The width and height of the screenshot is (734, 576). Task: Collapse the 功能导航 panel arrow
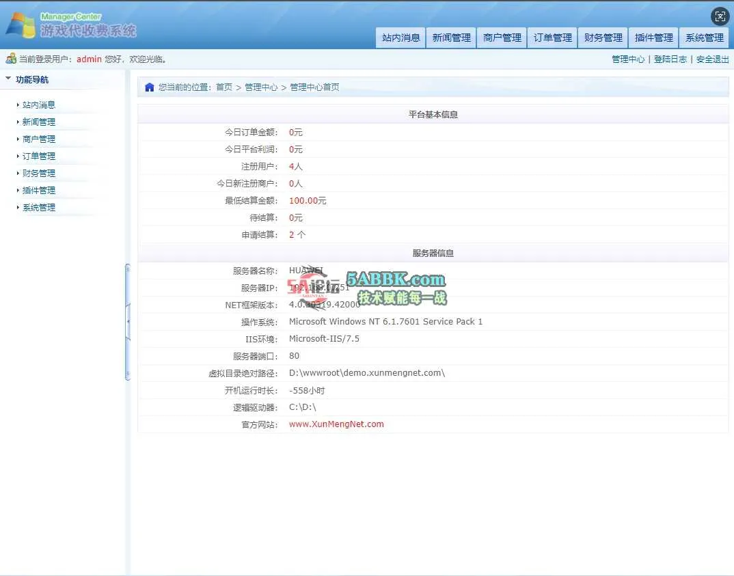(x=8, y=79)
